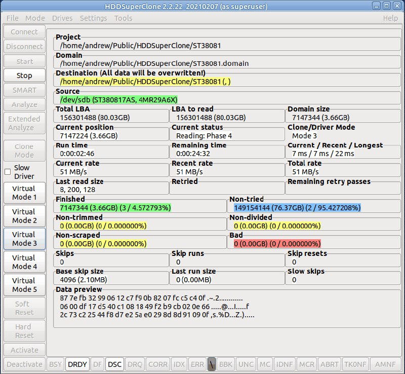Viewport: 405px width, 374px height.
Task: Click the Analyze button
Action: point(24,104)
